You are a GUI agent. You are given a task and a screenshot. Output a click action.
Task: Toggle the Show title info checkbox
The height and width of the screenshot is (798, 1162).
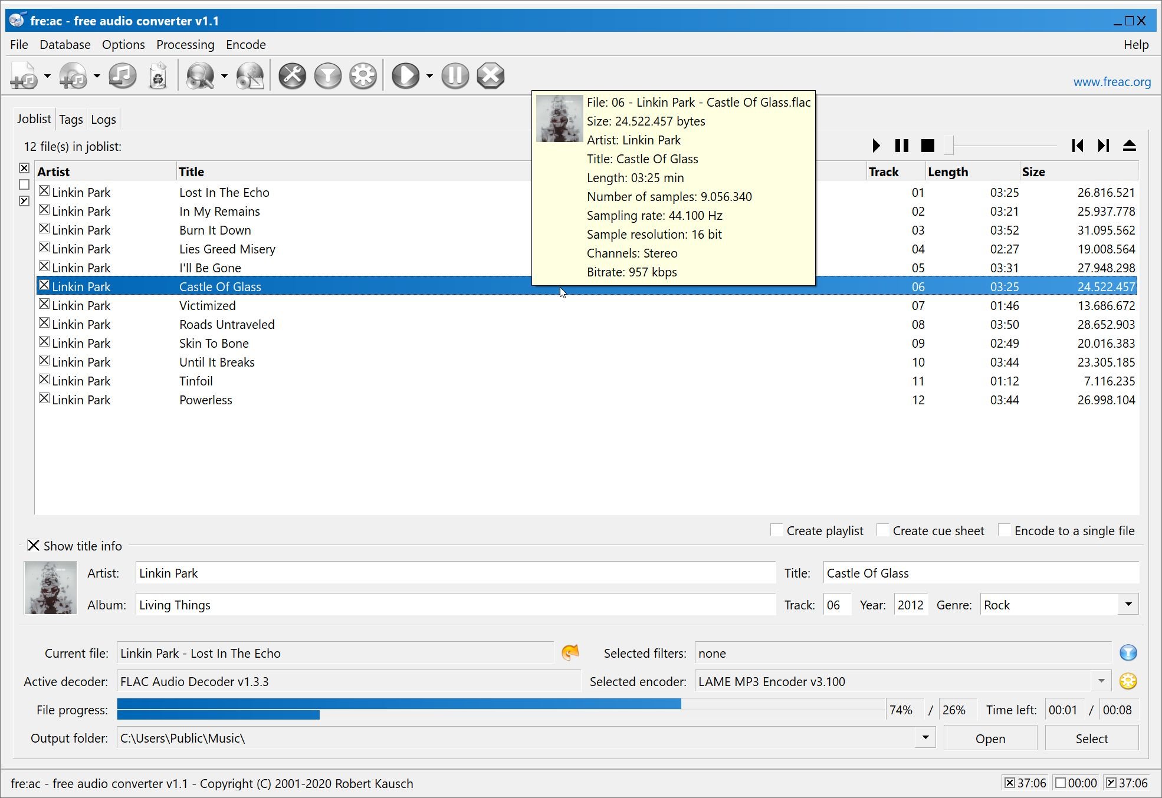click(32, 545)
